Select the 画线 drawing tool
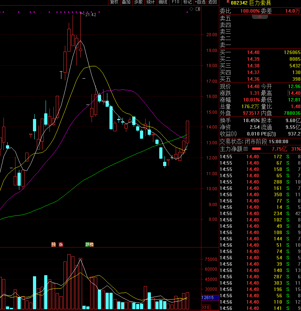 [163, 2]
